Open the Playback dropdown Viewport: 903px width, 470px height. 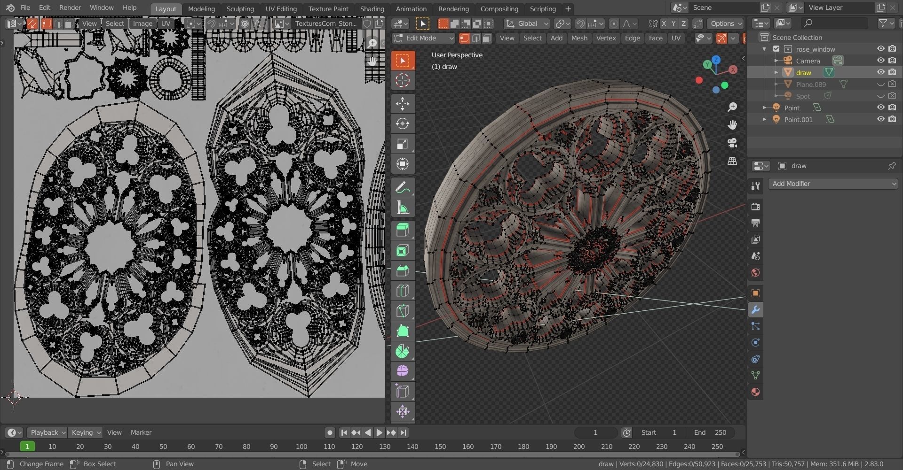[47, 432]
